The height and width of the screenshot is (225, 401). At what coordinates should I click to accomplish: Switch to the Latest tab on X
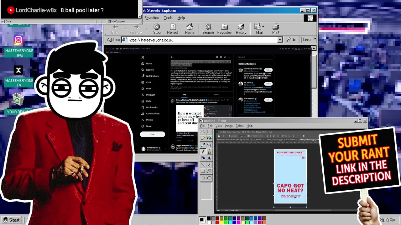tap(216, 95)
